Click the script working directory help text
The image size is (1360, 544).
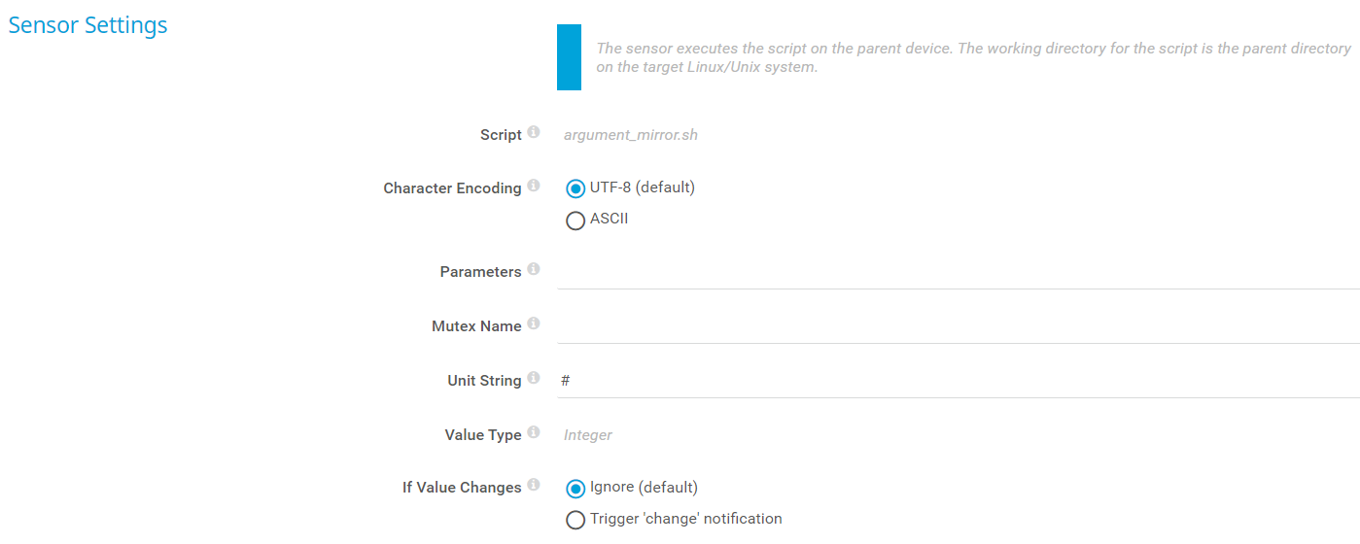972,57
